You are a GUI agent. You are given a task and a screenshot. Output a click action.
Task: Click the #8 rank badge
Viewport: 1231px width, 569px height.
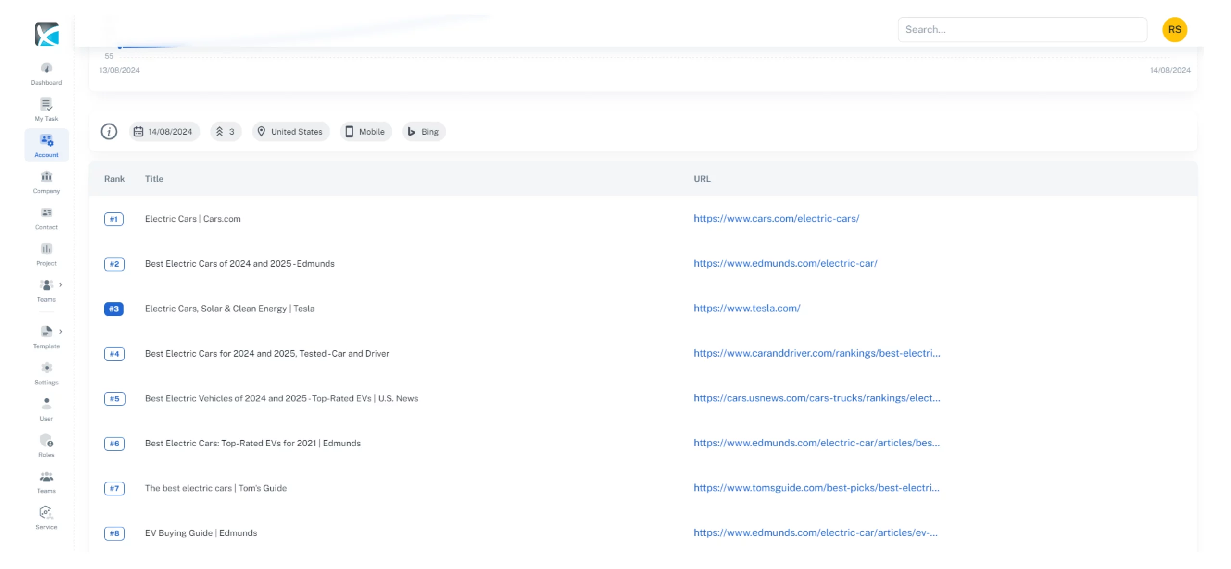pyautogui.click(x=114, y=533)
